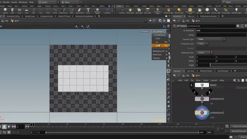
Task: Select the Curve shelf tool
Action: click(55, 11)
